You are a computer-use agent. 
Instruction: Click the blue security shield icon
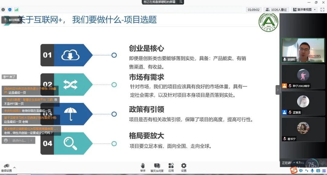coord(10,10)
